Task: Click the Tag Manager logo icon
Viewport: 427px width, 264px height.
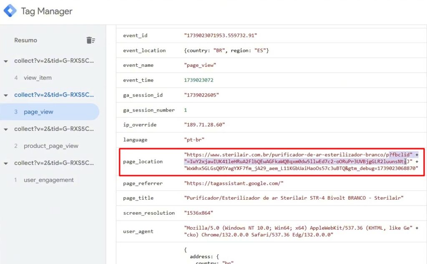Action: 10,11
